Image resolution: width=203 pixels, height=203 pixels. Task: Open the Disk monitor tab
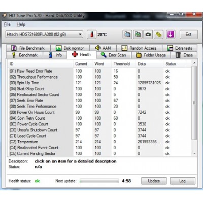[x=70, y=48]
